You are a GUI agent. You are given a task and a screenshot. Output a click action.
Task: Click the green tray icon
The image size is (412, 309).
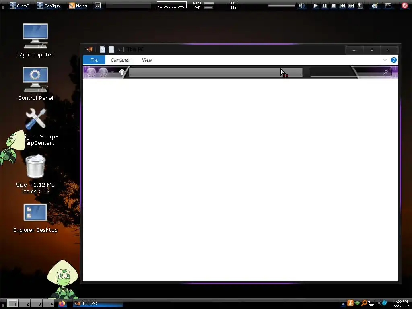[357, 303]
